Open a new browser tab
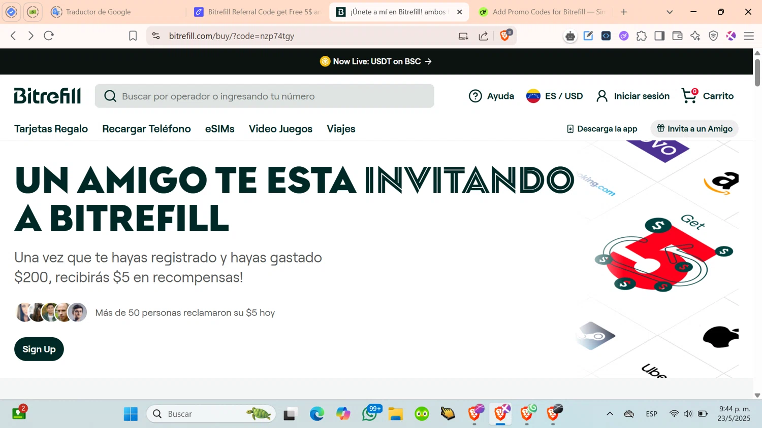Image resolution: width=762 pixels, height=428 pixels. click(x=624, y=12)
